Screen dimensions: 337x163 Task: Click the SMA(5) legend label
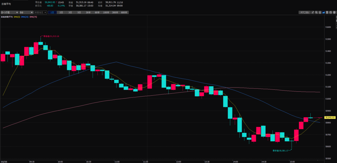pyautogui.click(x=16, y=16)
